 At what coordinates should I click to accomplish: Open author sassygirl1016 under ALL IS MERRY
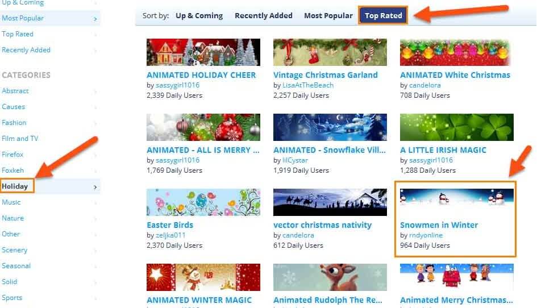pyautogui.click(x=177, y=160)
